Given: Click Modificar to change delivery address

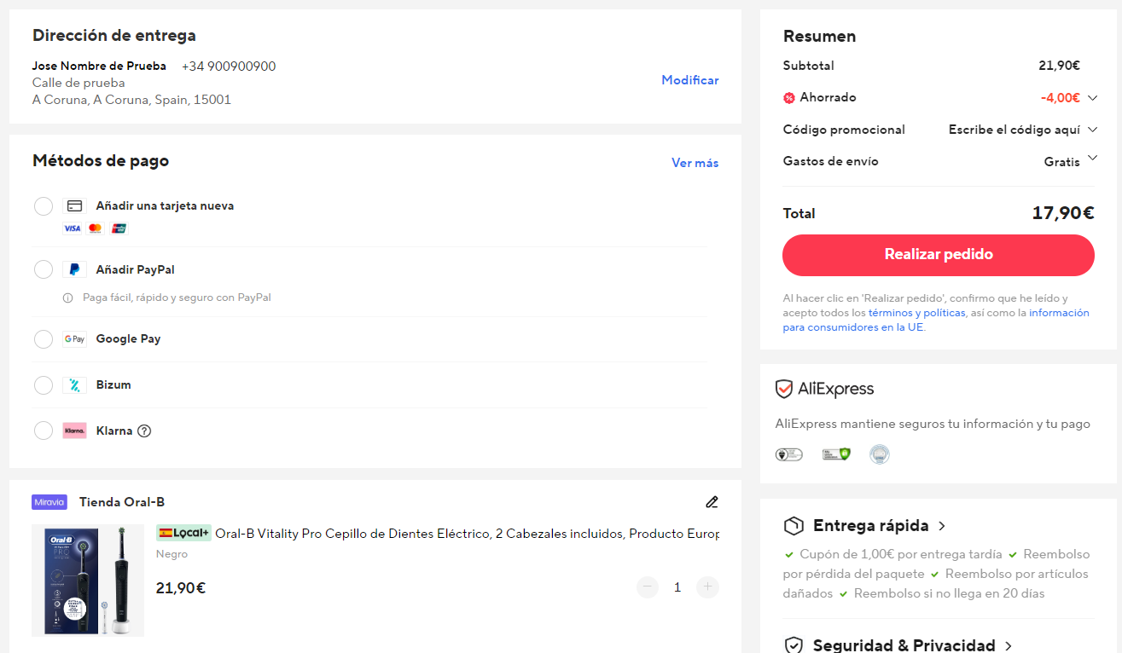Looking at the screenshot, I should pyautogui.click(x=690, y=80).
